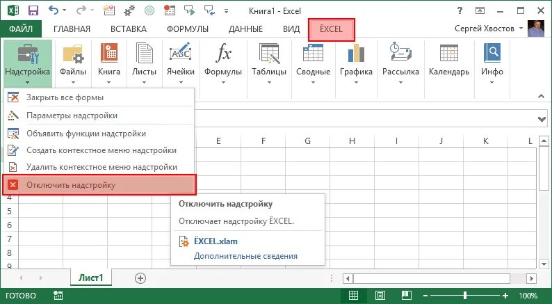Click the horizontal scrollbar right arrow

pyautogui.click(x=532, y=279)
